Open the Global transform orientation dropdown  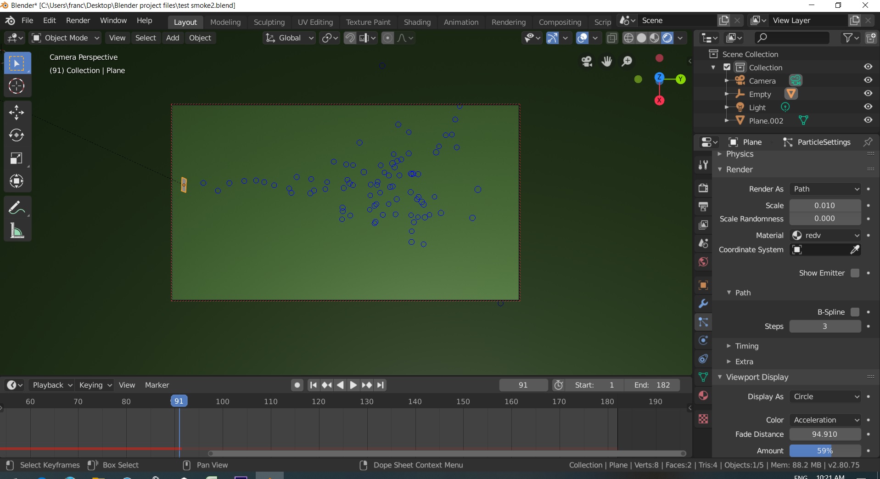tap(289, 38)
